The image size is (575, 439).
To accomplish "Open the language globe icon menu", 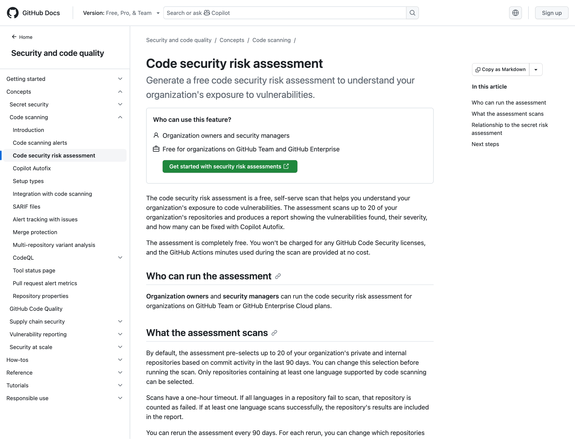I will 515,13.
